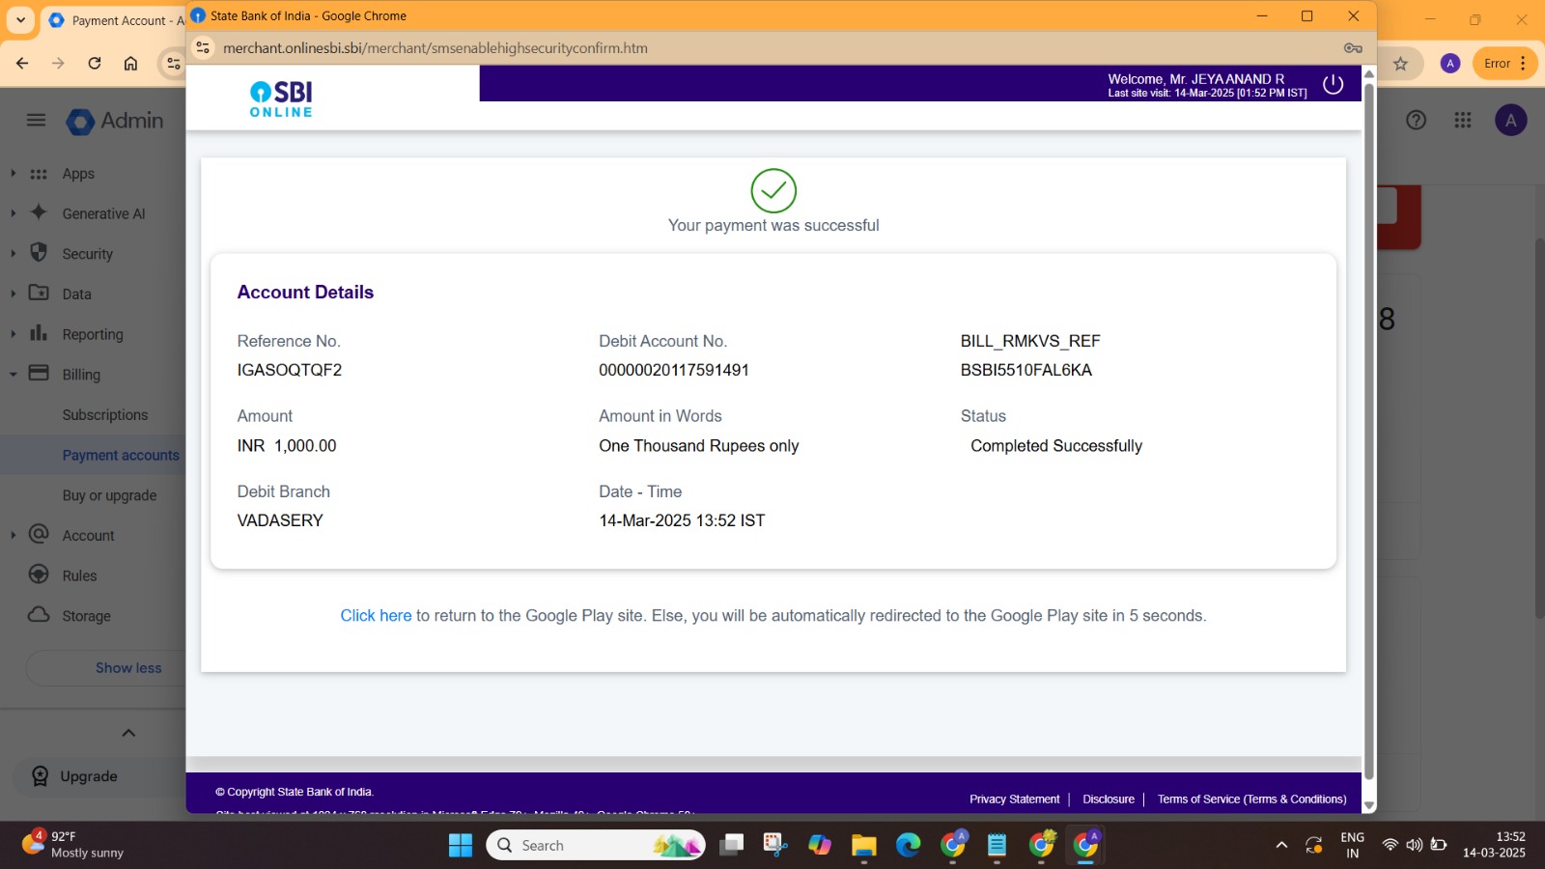
Task: Bookmark the page with the star icon
Action: [1400, 64]
